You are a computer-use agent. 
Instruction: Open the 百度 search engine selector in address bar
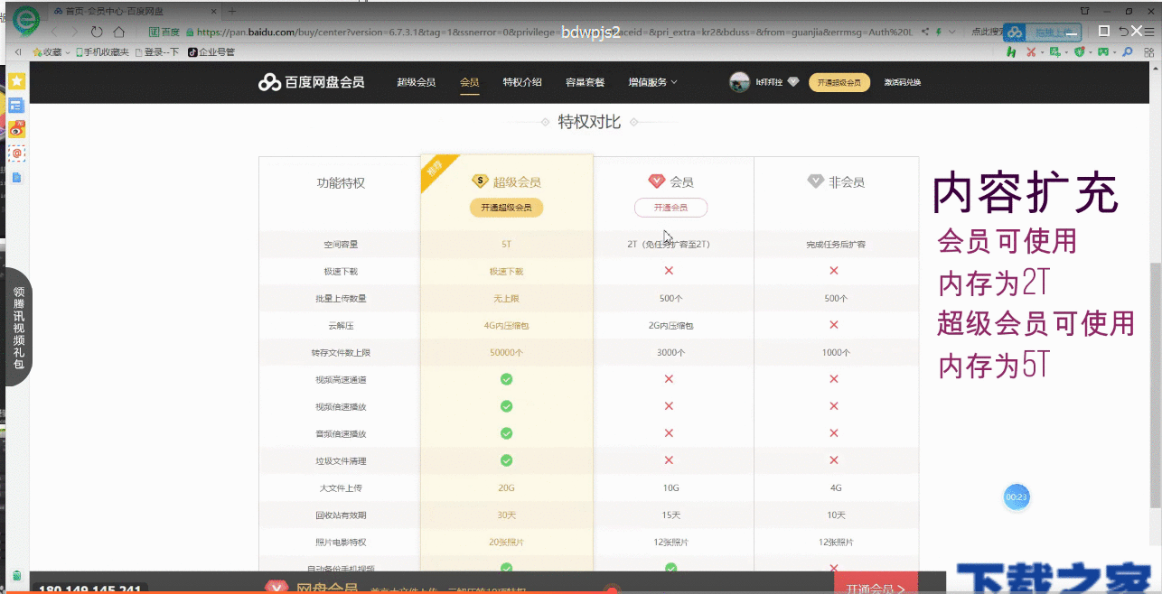(x=163, y=31)
